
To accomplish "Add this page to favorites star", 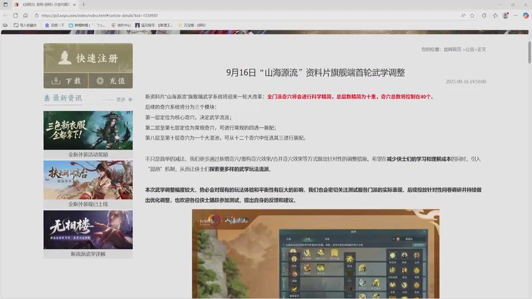I will coord(472,15).
